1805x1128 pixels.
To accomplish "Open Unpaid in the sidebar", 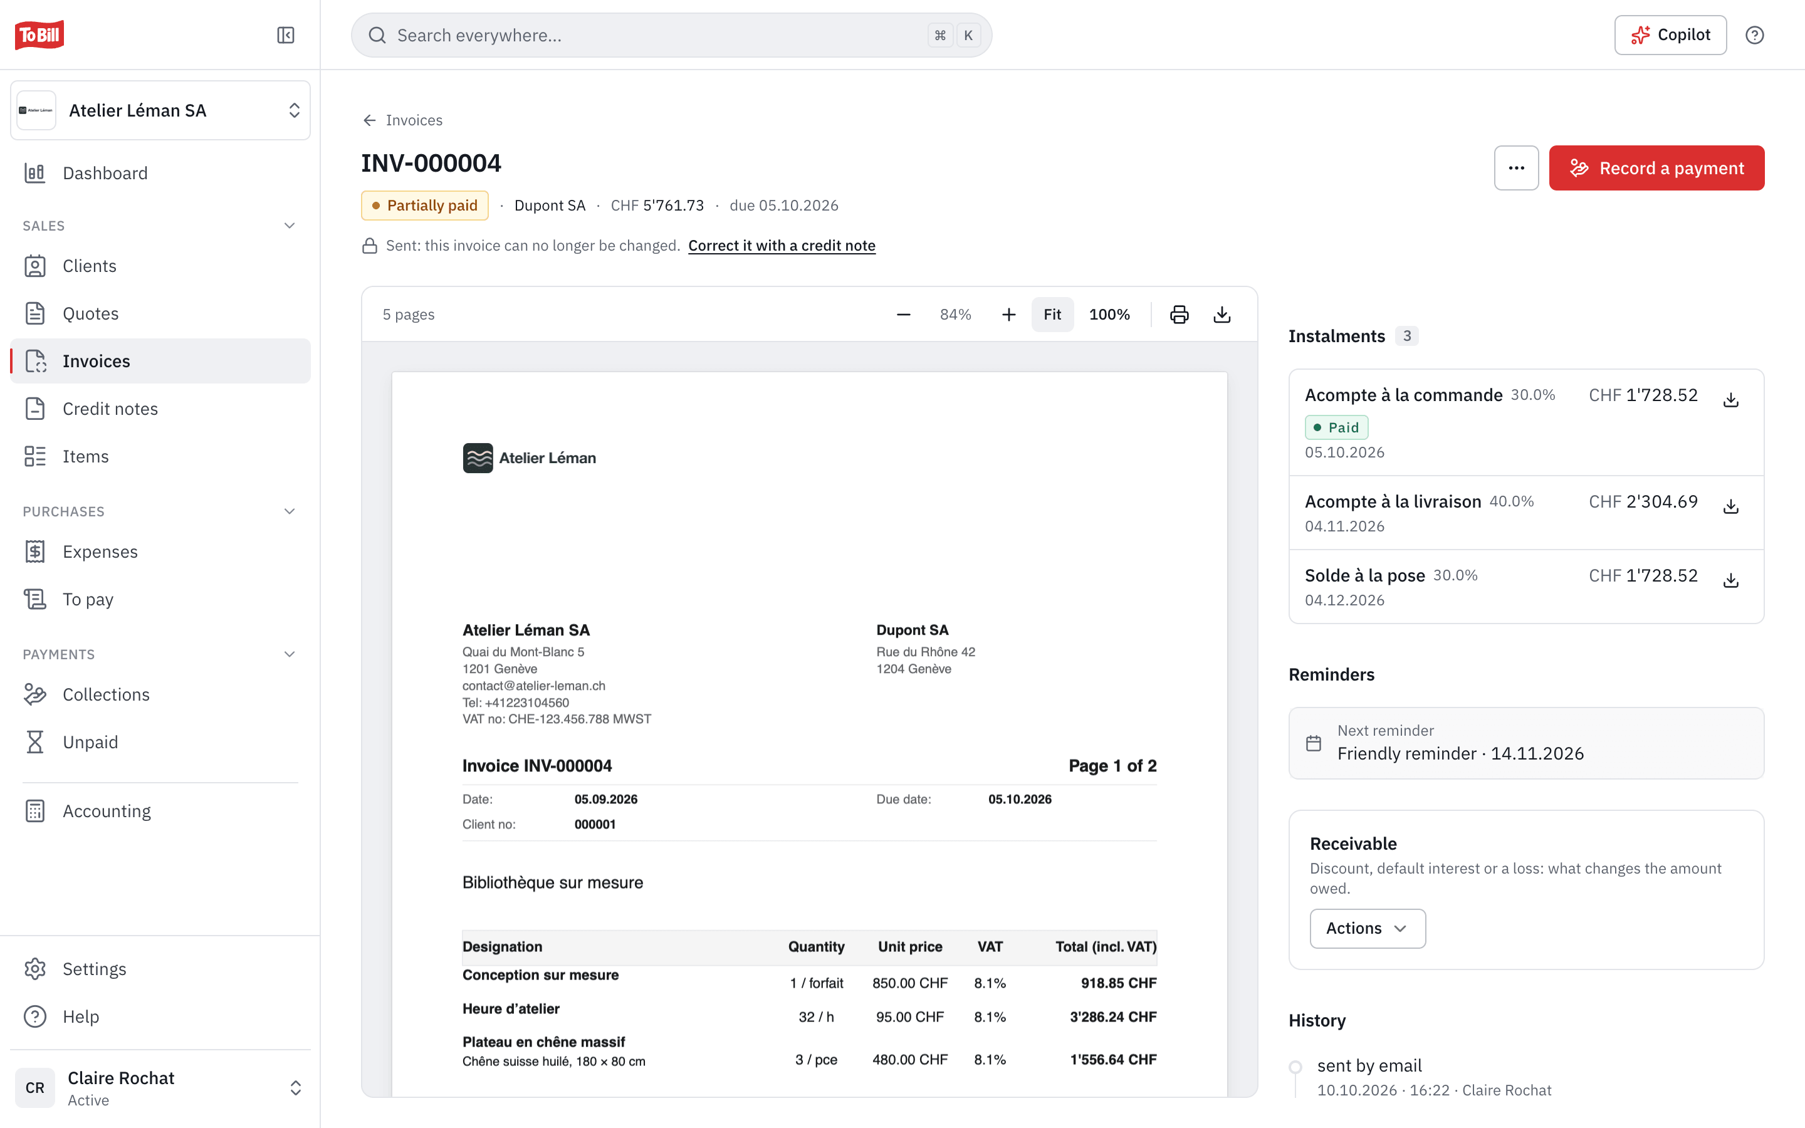I will pos(160,743).
